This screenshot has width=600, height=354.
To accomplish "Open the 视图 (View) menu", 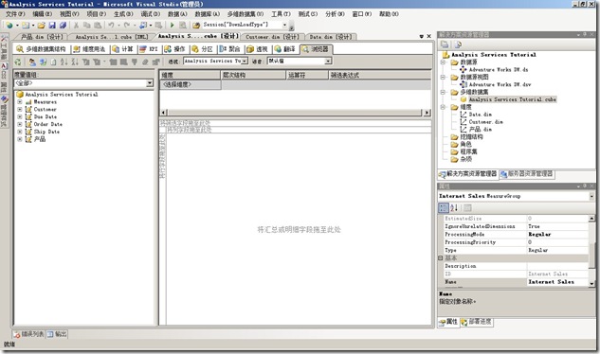I will (69, 14).
